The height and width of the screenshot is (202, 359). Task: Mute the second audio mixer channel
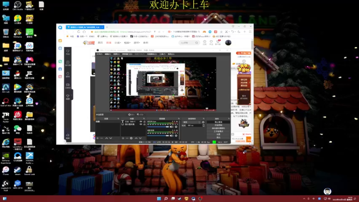(171, 136)
